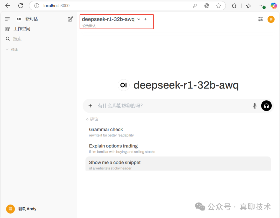Open 聊哥Andy user profile menu
Image resolution: width=280 pixels, height=218 pixels.
[x=22, y=209]
